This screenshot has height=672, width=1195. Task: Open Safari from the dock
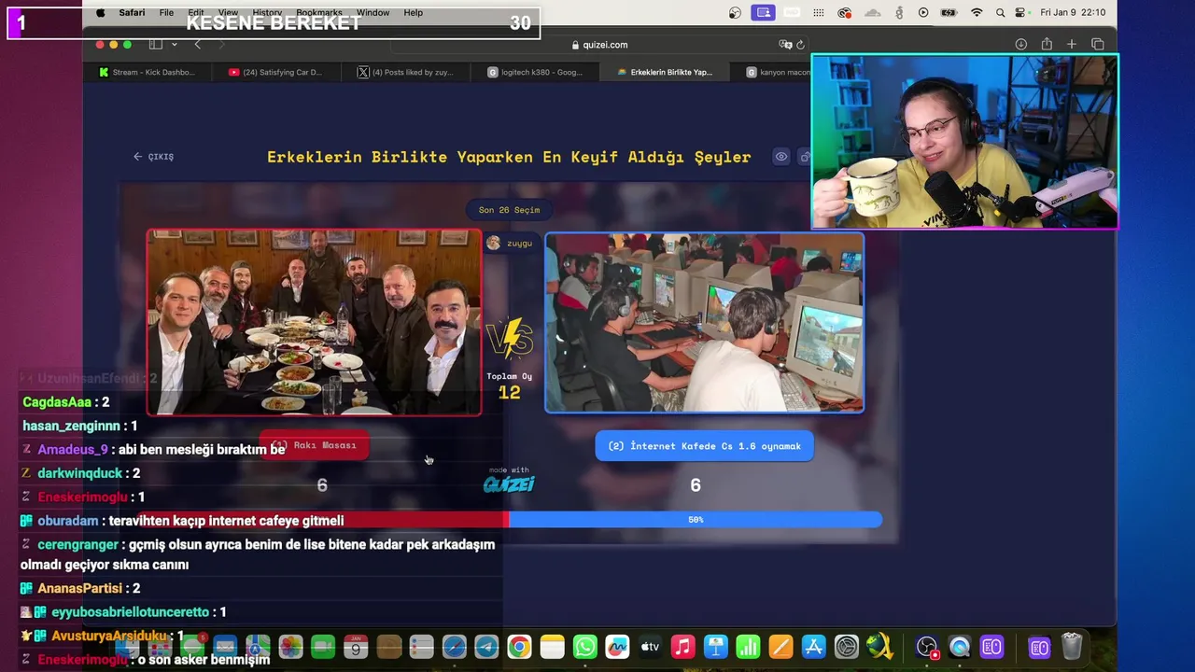(454, 647)
